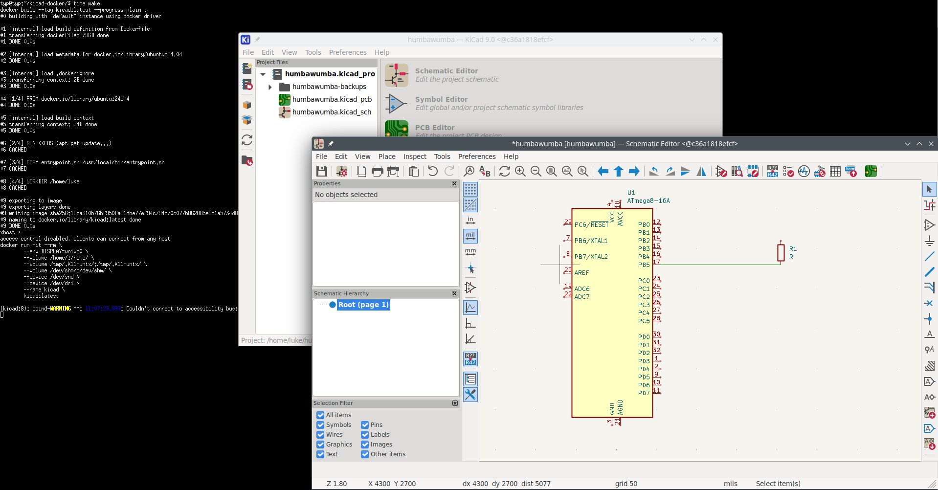Click the Save icon in Schematic Editor toolbar
938x490 pixels.
[321, 171]
